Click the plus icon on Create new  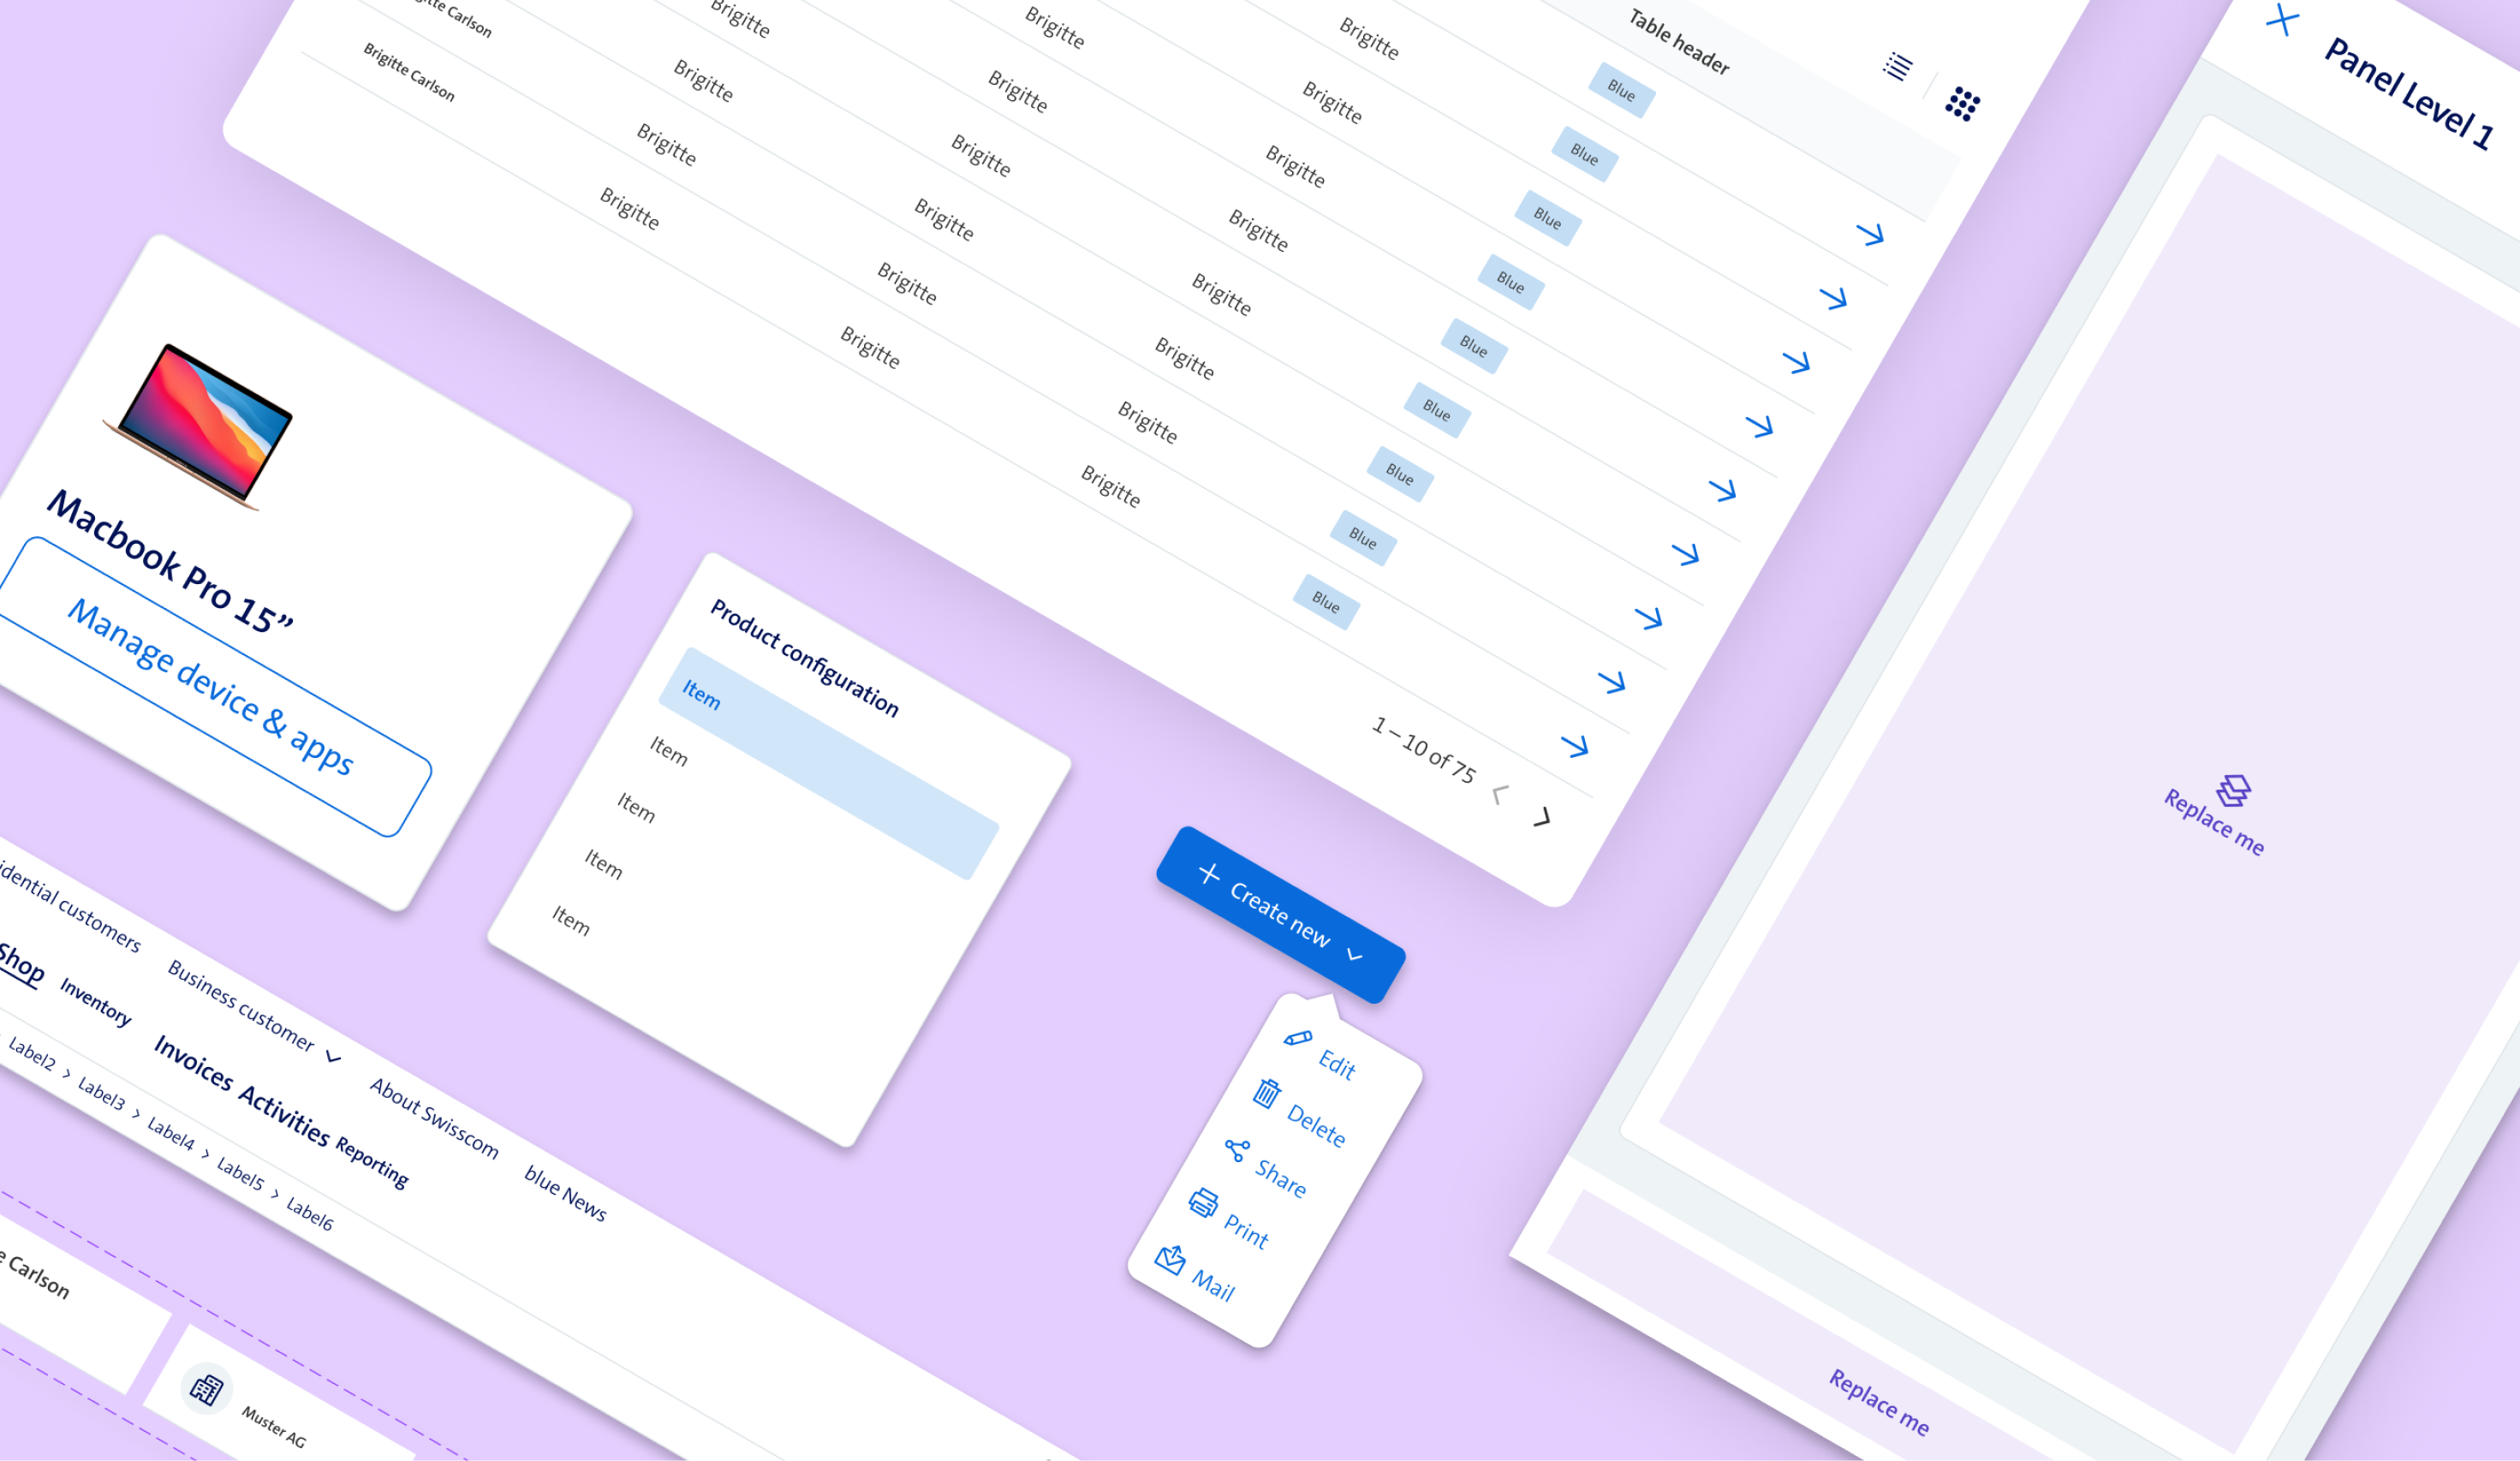[x=1209, y=873]
